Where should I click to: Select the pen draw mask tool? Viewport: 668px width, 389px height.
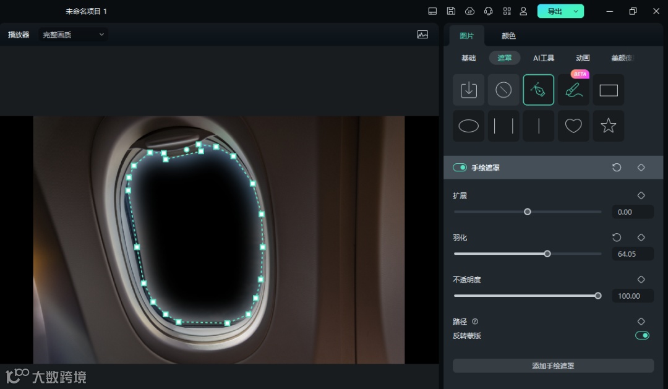click(x=539, y=90)
